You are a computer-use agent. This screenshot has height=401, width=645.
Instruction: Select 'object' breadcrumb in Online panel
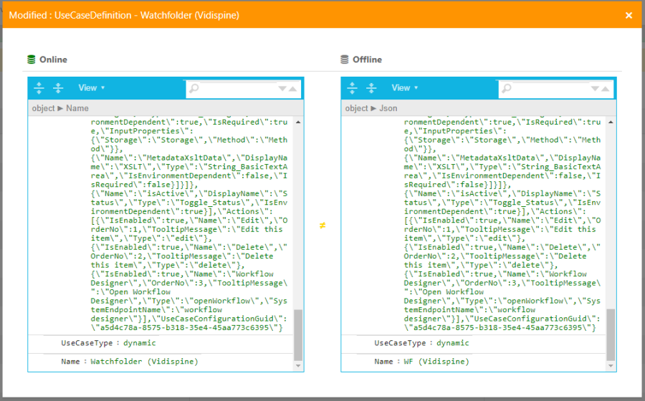(x=44, y=109)
